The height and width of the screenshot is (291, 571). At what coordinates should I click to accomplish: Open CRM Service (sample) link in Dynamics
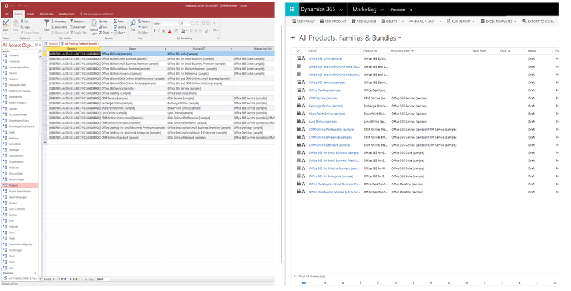tap(323, 98)
